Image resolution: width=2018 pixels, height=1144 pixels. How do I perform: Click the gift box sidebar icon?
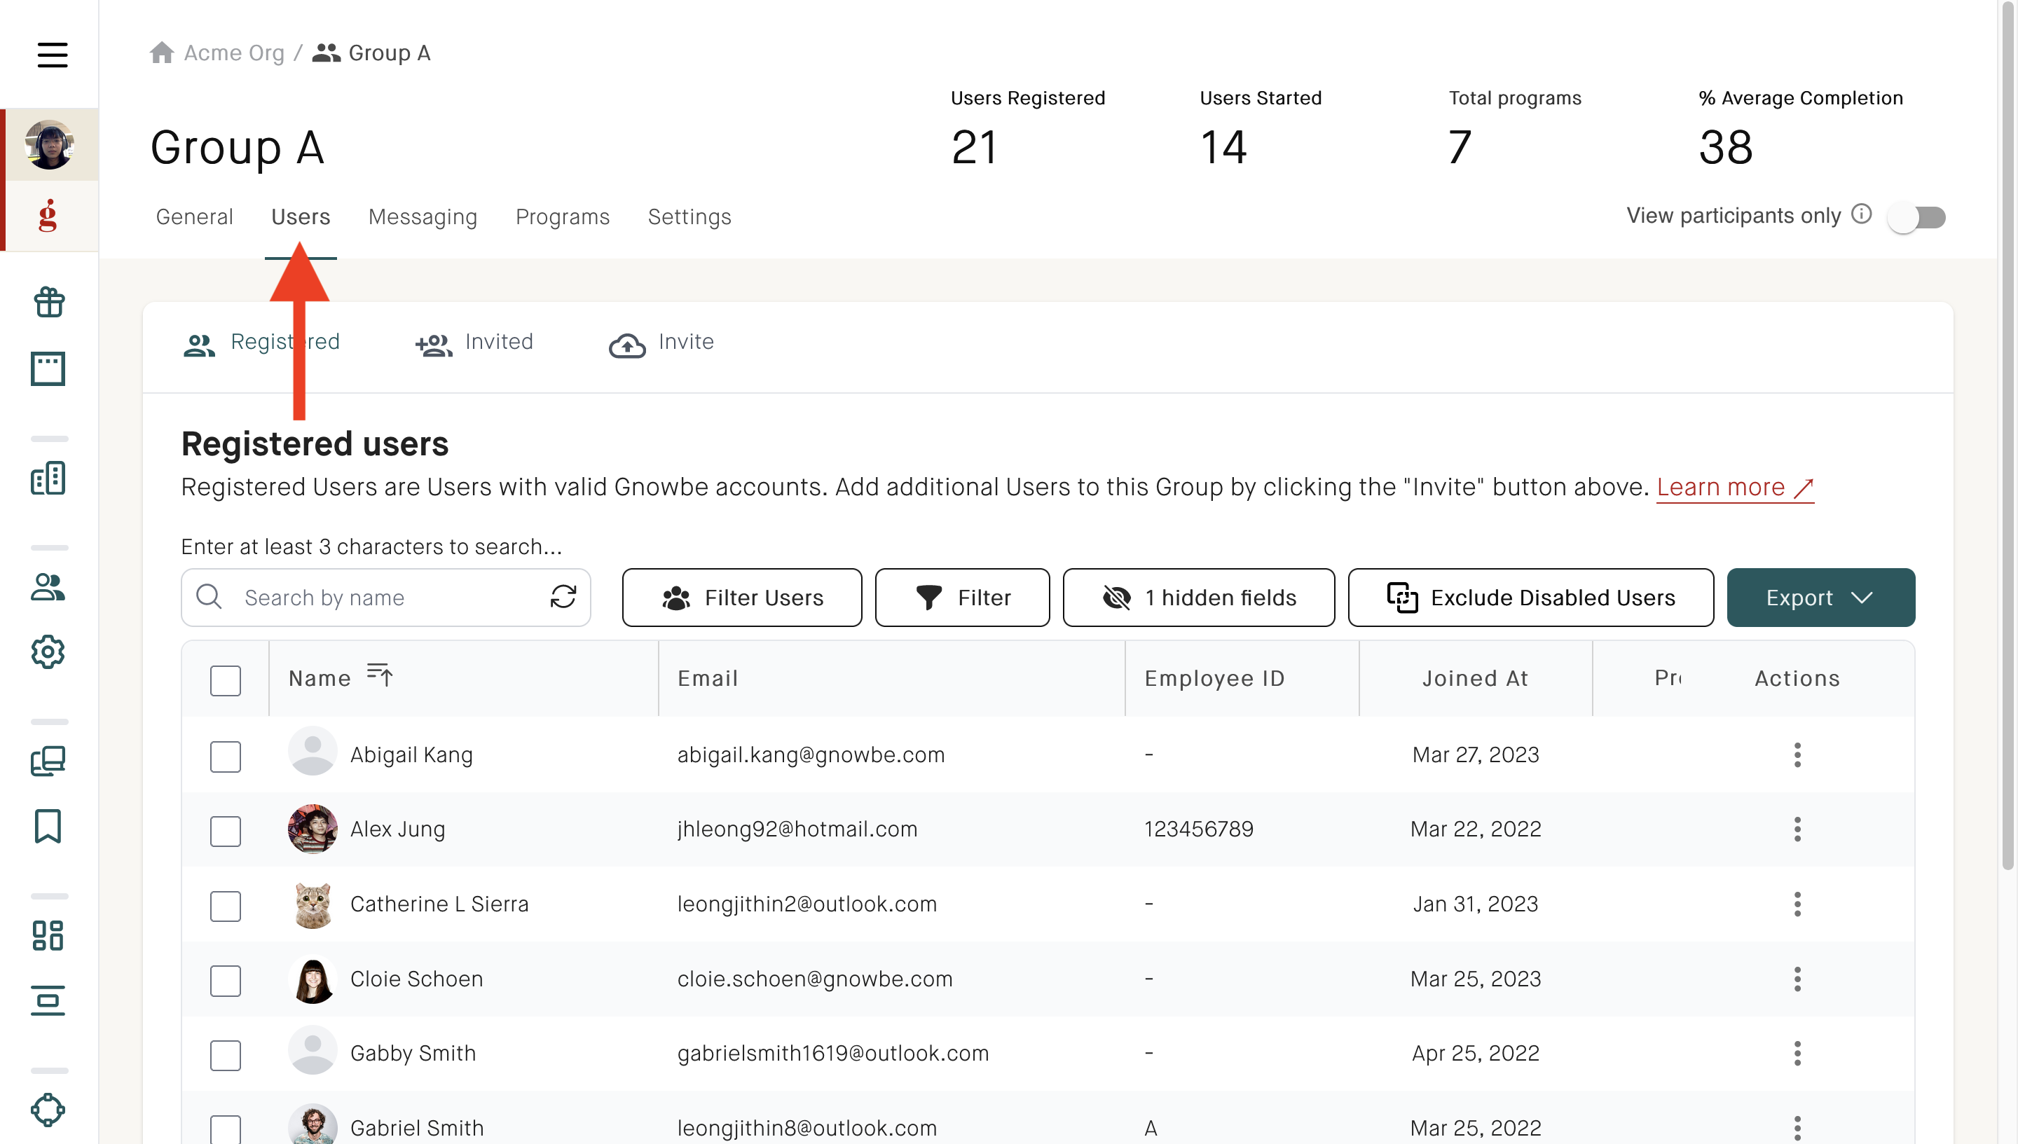coord(49,302)
